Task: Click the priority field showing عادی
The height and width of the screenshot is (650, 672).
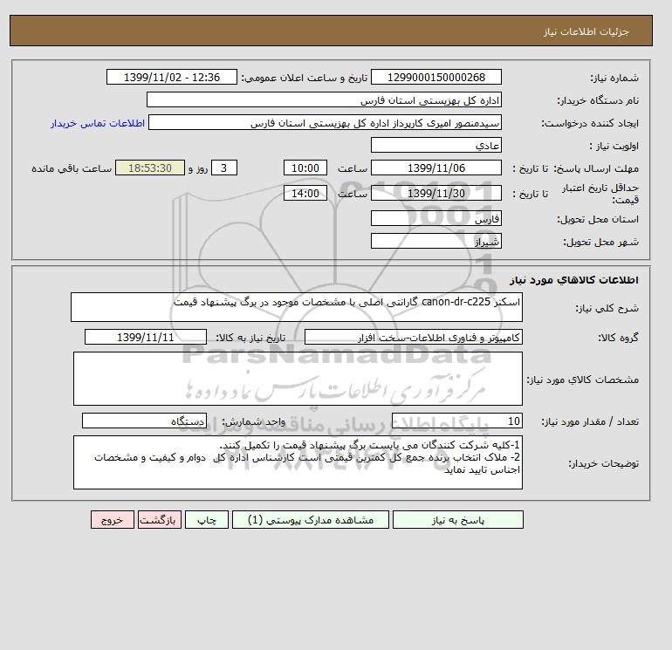Action: (x=435, y=145)
